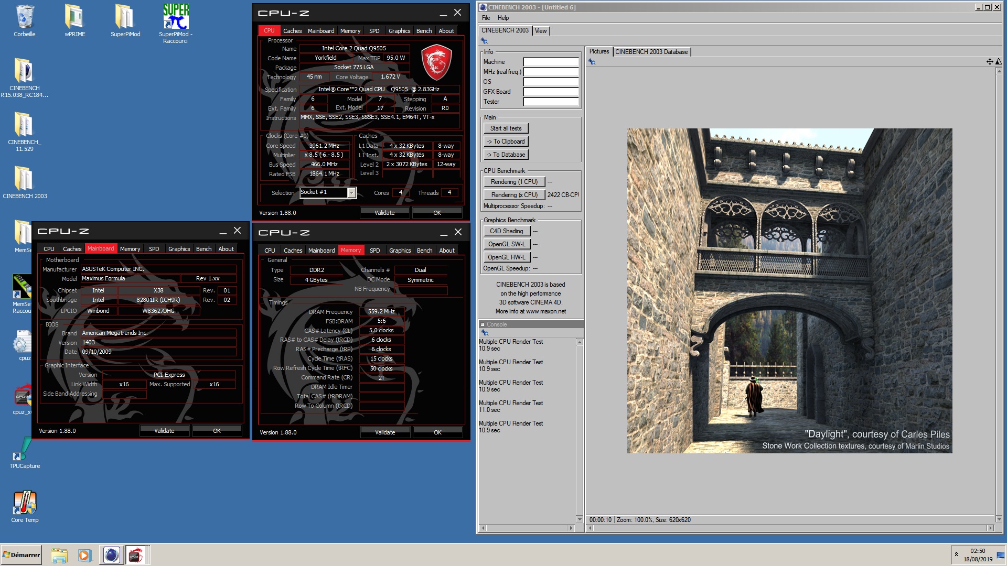Click OK in the Mainboard CPU-Z window
The width and height of the screenshot is (1007, 566).
tap(217, 431)
